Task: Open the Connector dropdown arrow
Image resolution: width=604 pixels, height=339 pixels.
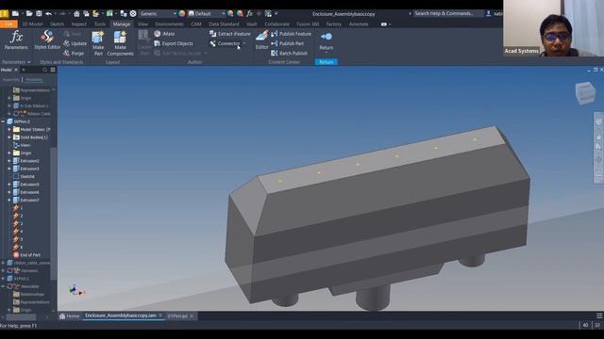Action: pos(244,43)
